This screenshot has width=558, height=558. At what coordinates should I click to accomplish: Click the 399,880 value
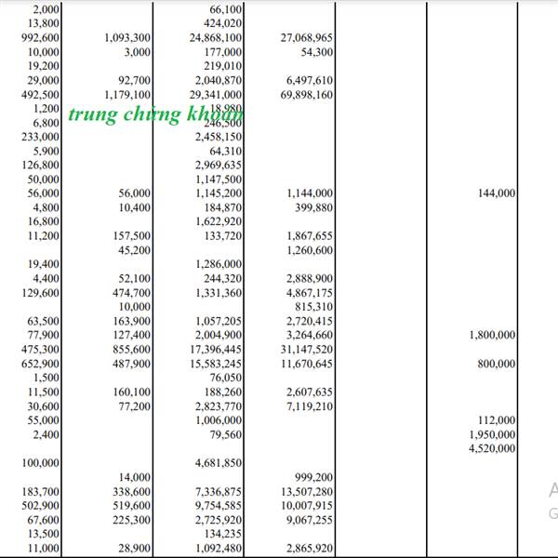pyautogui.click(x=314, y=207)
